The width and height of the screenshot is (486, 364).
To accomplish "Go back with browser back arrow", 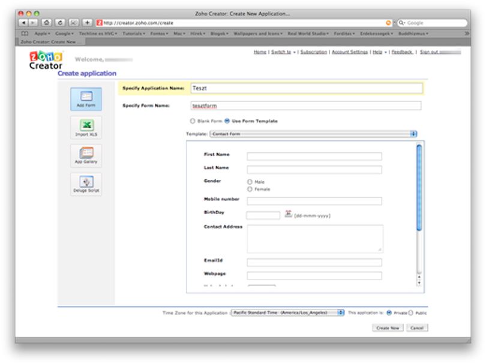I will pos(23,23).
